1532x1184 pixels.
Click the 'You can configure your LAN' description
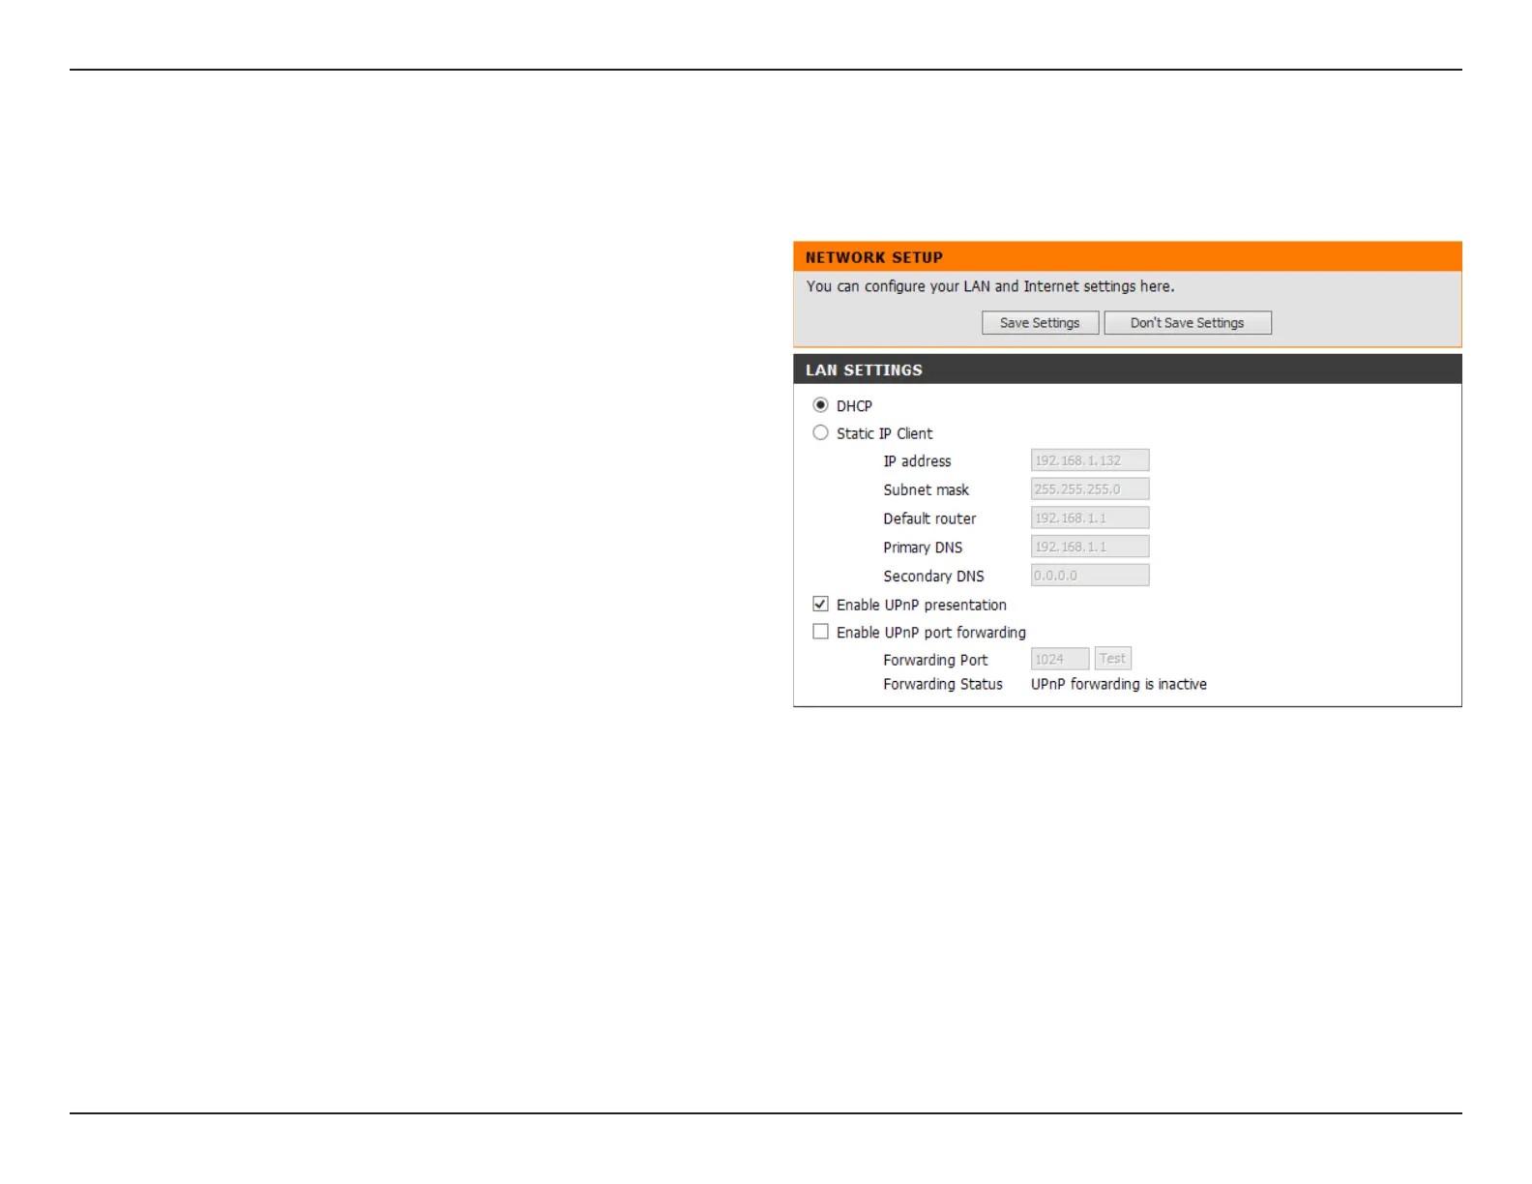[990, 286]
